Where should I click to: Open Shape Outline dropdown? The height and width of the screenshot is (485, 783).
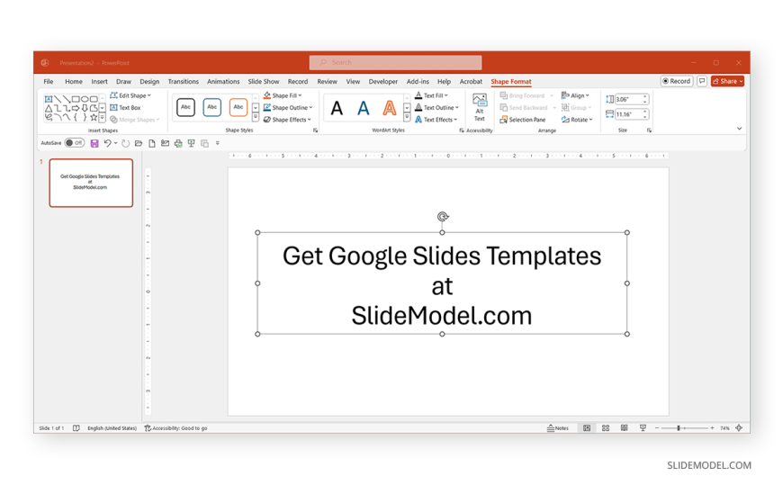click(x=288, y=107)
